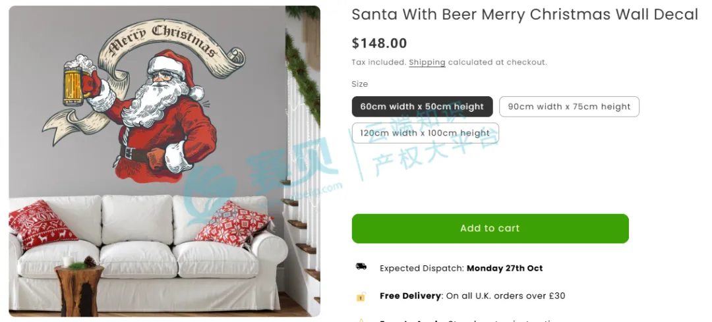This screenshot has height=322, width=712.
Task: Click the Tax included text
Action: tap(378, 62)
